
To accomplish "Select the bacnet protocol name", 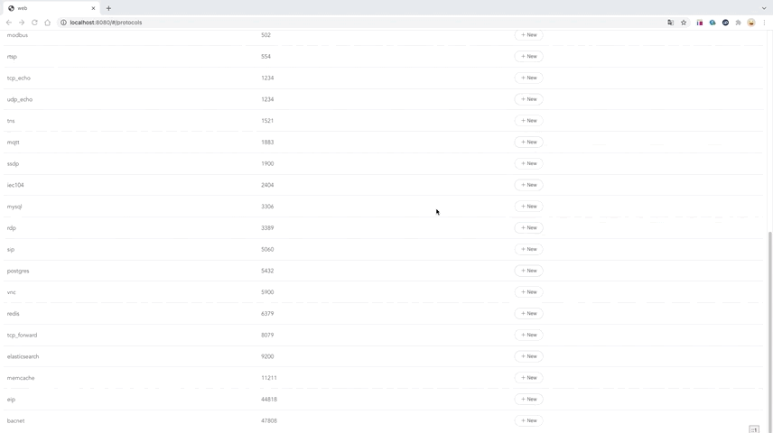I will (x=15, y=420).
